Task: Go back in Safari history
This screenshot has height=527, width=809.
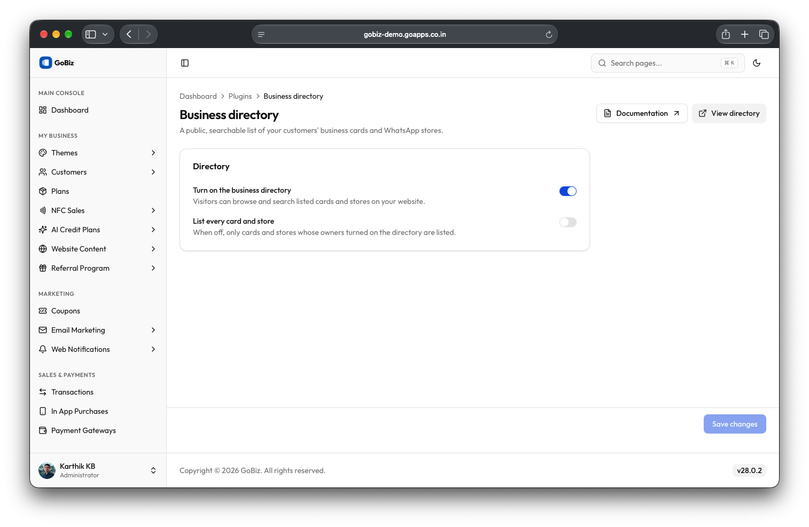Action: (129, 34)
